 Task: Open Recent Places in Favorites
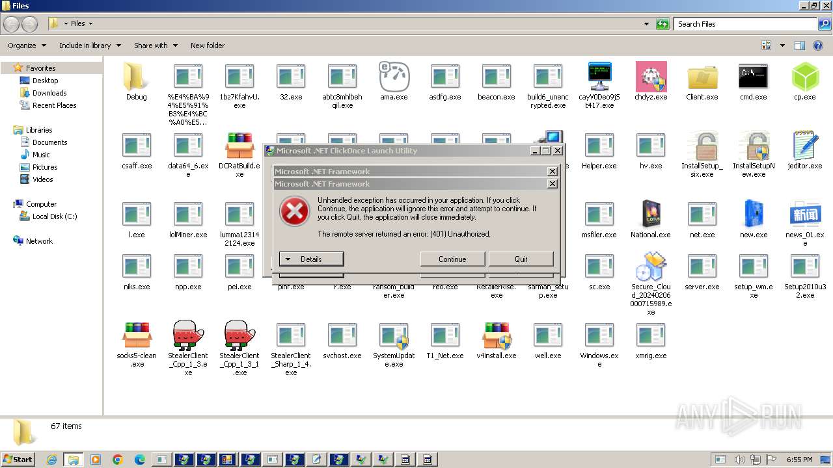click(x=54, y=105)
